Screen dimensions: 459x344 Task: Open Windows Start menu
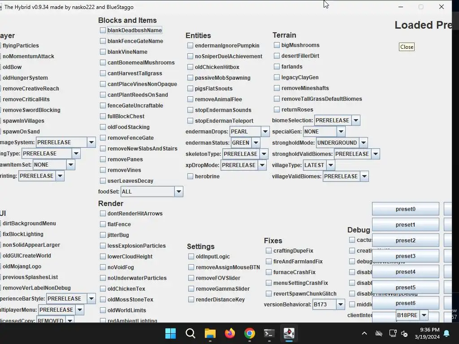170,333
